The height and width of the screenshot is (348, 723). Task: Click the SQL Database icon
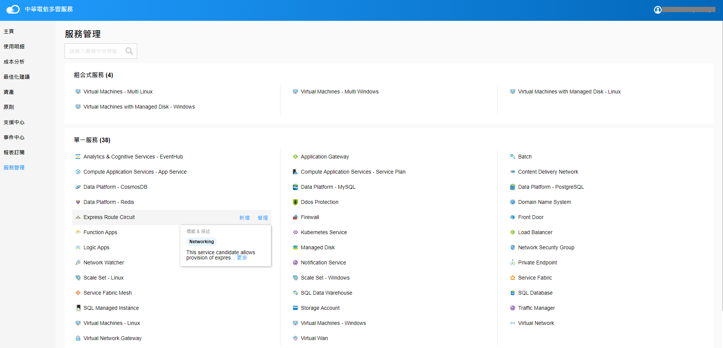point(512,293)
